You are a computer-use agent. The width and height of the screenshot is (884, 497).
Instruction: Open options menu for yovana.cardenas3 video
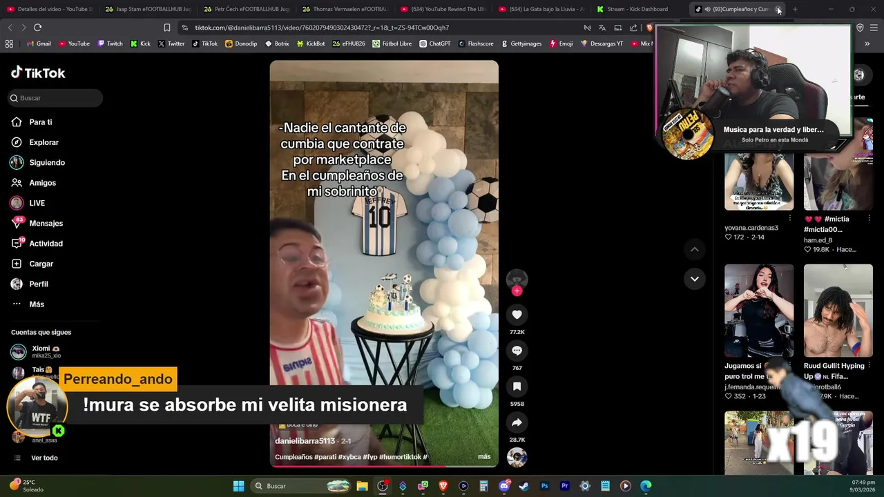tap(790, 218)
